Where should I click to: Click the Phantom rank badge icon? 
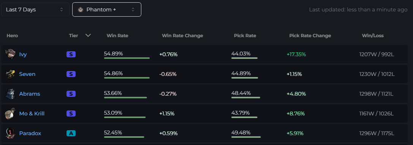coord(80,9)
